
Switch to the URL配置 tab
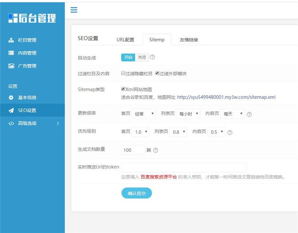point(125,40)
